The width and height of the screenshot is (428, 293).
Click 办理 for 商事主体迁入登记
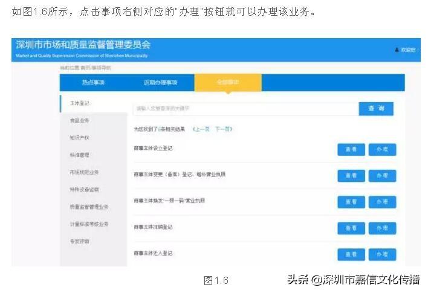point(382,254)
